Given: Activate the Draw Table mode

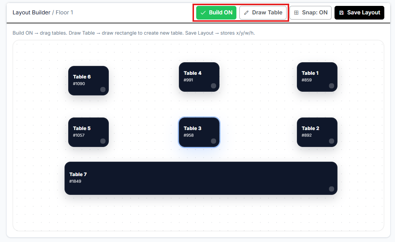Looking at the screenshot, I should pyautogui.click(x=263, y=13).
